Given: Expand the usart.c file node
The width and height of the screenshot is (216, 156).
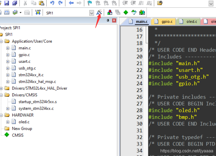Looking at the screenshot, I should pos(8,61).
